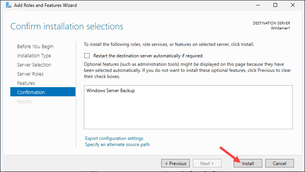
Task: Click Specify an alternate source path
Action: click(117, 144)
